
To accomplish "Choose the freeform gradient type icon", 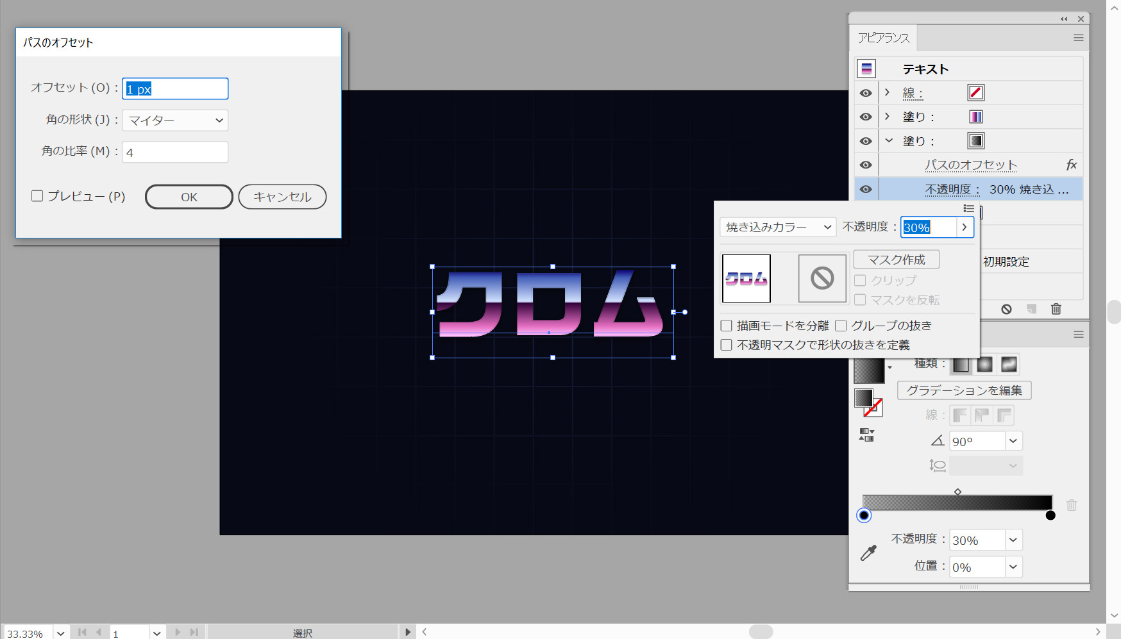I will pyautogui.click(x=1009, y=365).
